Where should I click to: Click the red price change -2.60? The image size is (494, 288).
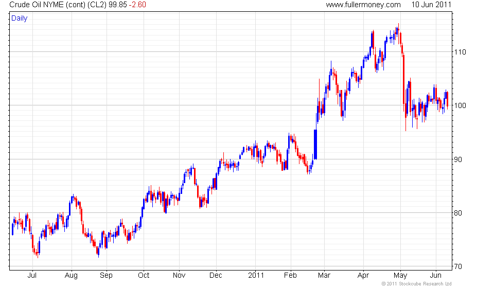[x=137, y=5]
